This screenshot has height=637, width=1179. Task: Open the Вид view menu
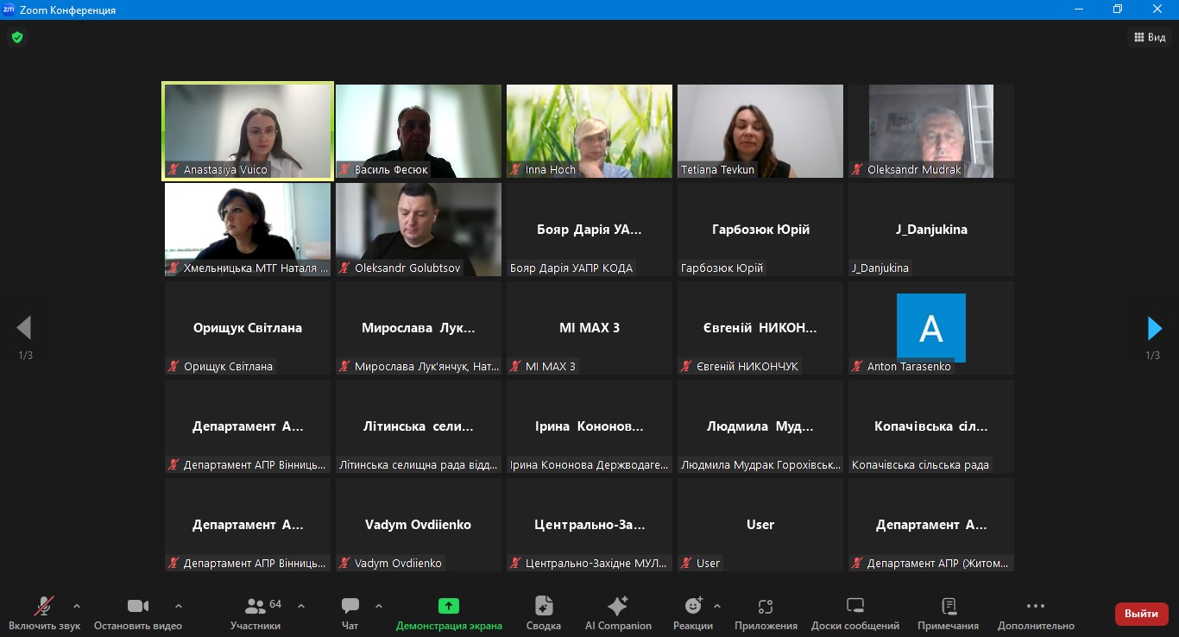pos(1150,37)
